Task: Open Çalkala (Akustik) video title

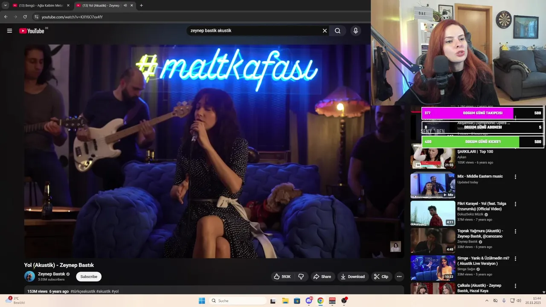Action: click(x=479, y=288)
